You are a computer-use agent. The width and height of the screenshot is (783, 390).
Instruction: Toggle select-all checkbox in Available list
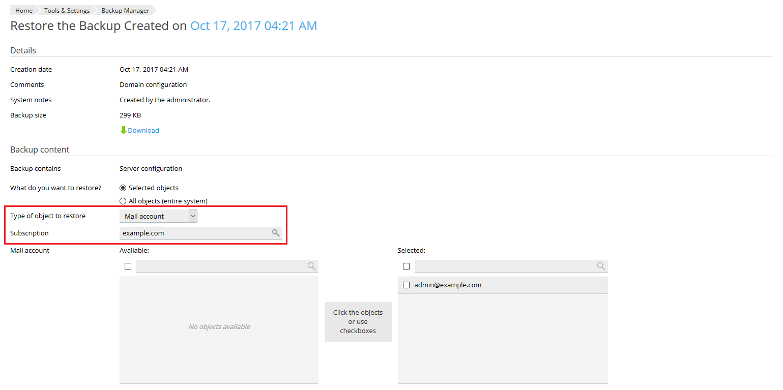click(x=128, y=266)
